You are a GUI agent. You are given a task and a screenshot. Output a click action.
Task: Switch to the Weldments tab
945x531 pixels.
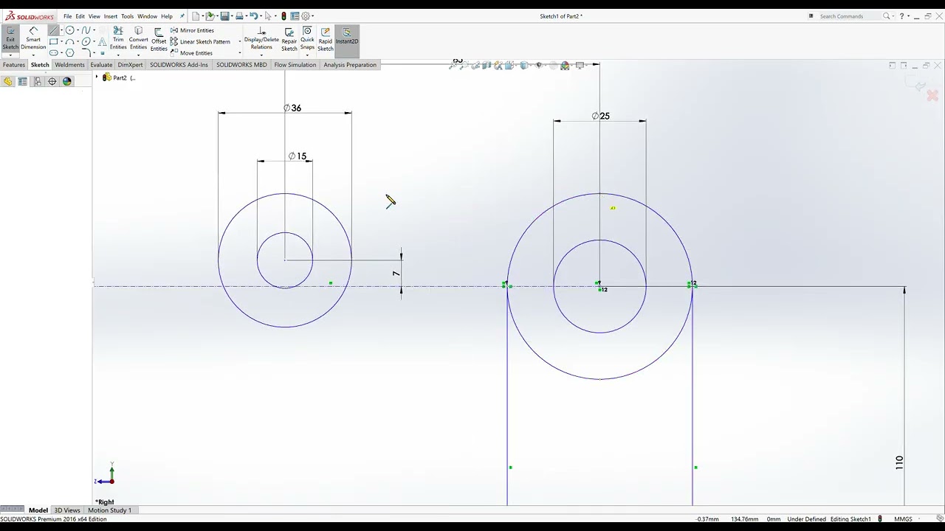[x=70, y=65]
